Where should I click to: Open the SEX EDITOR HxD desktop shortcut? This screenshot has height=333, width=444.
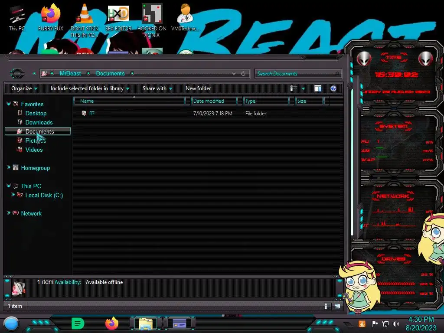coord(118,18)
